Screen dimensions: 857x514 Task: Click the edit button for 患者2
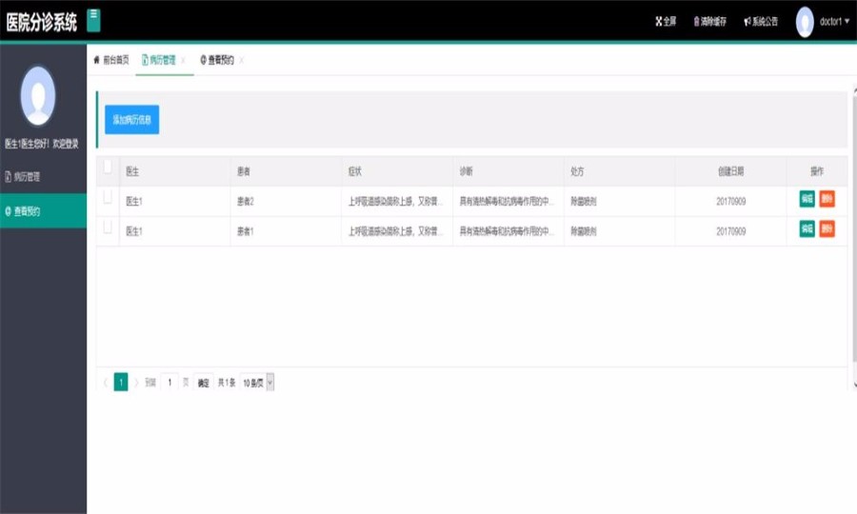[807, 199]
